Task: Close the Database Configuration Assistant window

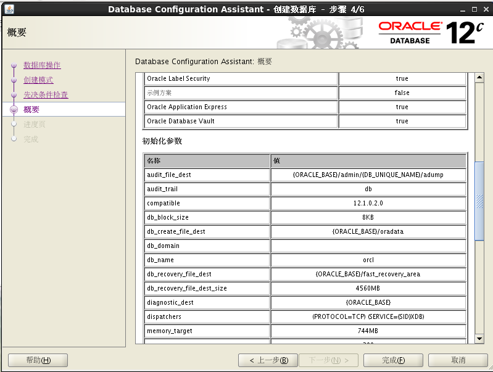Action: (x=486, y=9)
